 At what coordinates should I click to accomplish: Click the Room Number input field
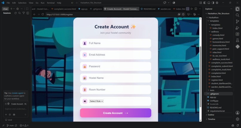pos(116,90)
